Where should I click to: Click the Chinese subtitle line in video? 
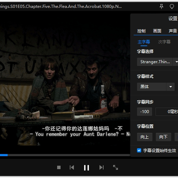click(83, 129)
